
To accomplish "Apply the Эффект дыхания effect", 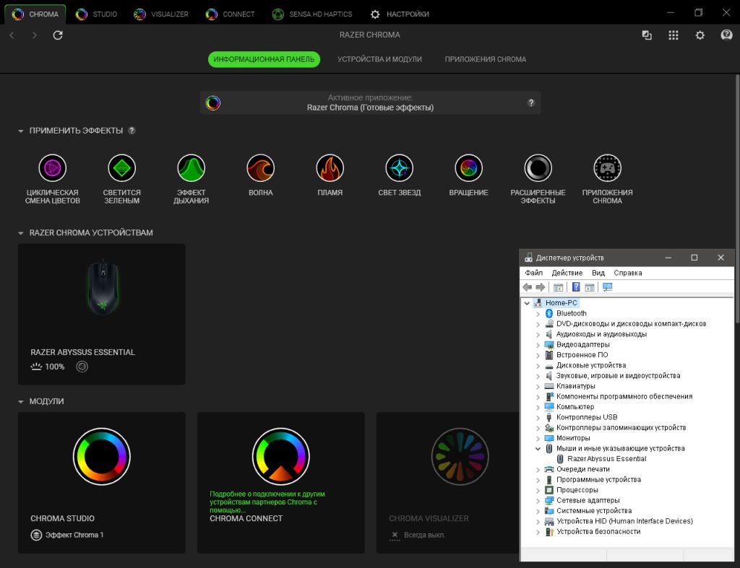I will pos(191,168).
